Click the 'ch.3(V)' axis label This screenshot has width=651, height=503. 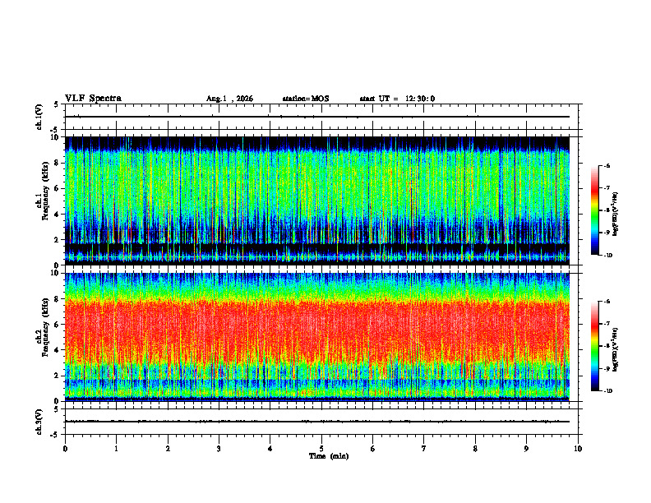click(39, 422)
